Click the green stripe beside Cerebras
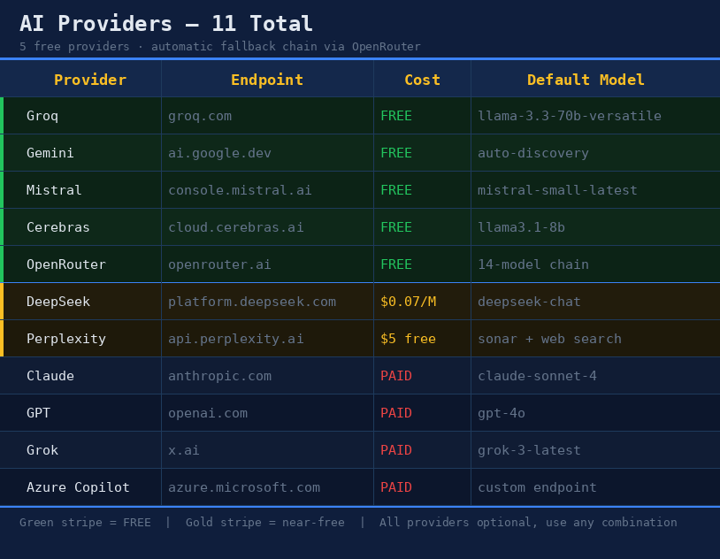 [x=3, y=226]
